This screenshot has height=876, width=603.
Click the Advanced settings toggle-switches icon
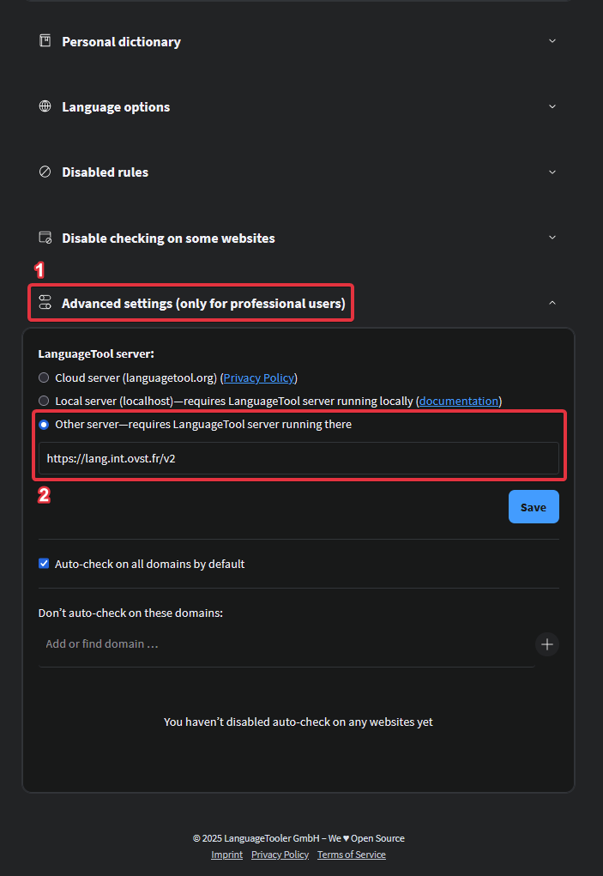click(45, 303)
